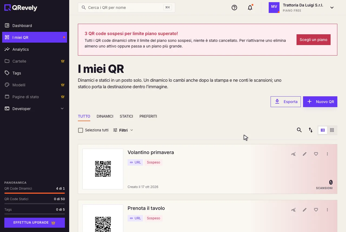Open I miei QR sidebar item
The width and height of the screenshot is (346, 232).
coord(35,37)
